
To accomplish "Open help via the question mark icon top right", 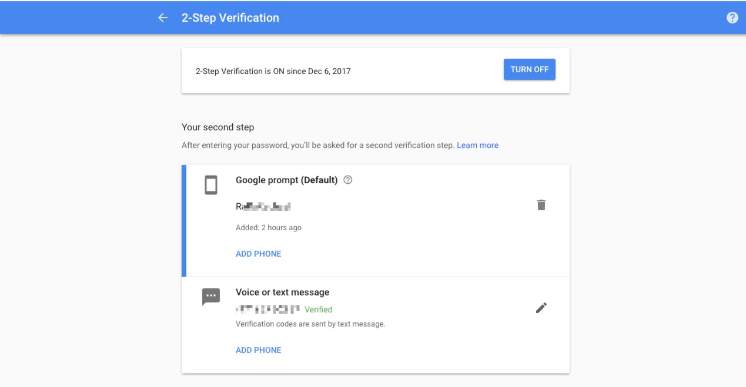I will (732, 18).
